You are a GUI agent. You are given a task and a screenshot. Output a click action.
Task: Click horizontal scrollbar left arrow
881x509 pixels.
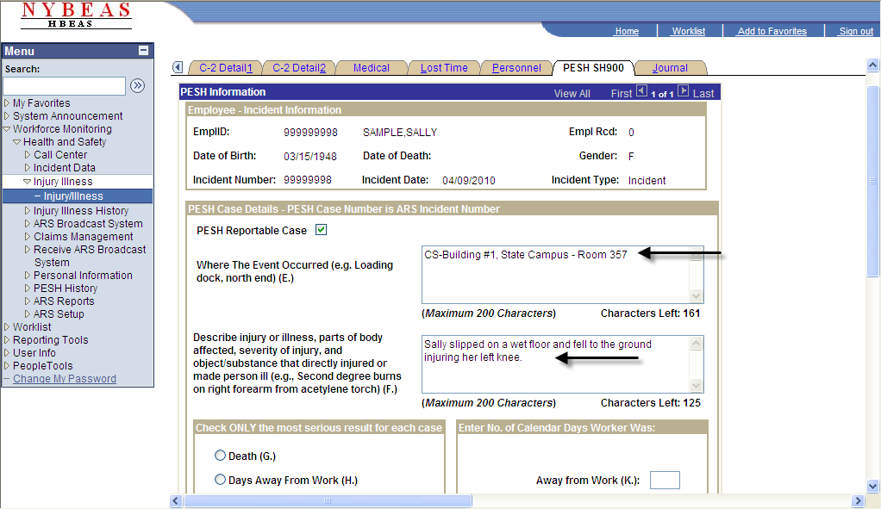point(176,500)
